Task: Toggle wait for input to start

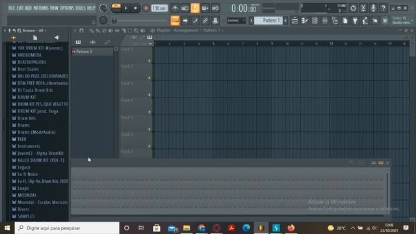Action: (185, 8)
